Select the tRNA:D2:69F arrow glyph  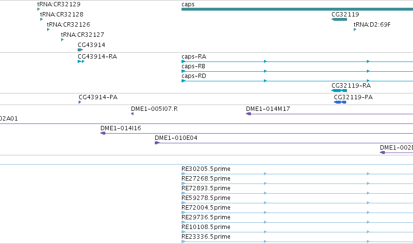tap(355, 30)
